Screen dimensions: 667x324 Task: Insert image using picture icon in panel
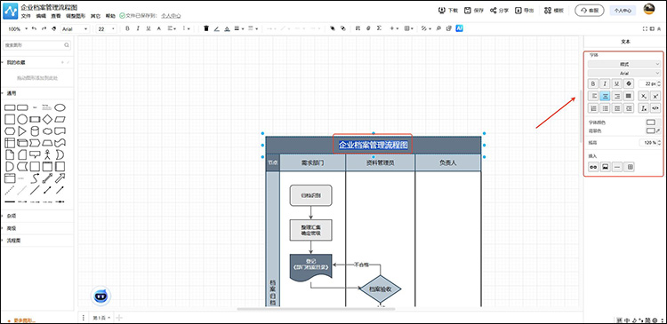click(605, 167)
